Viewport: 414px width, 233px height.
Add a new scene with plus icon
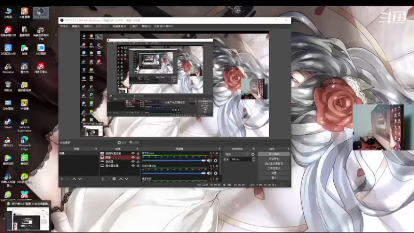click(62, 179)
